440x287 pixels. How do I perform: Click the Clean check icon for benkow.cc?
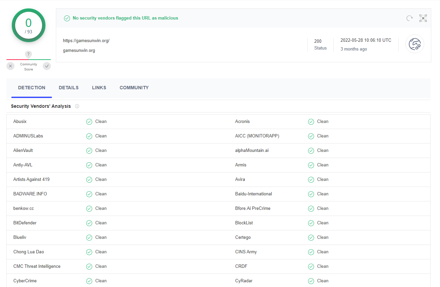(89, 209)
